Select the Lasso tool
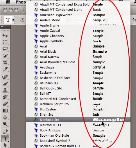The width and height of the screenshot is (136, 148). (x=5, y=49)
